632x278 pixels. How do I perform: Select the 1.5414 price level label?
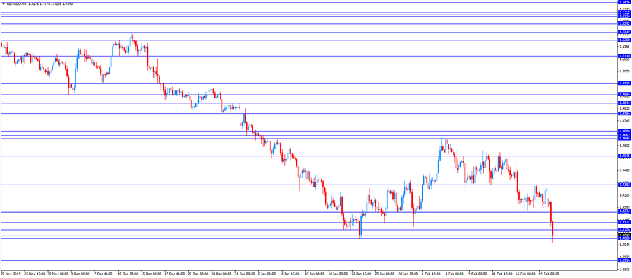[x=624, y=2]
